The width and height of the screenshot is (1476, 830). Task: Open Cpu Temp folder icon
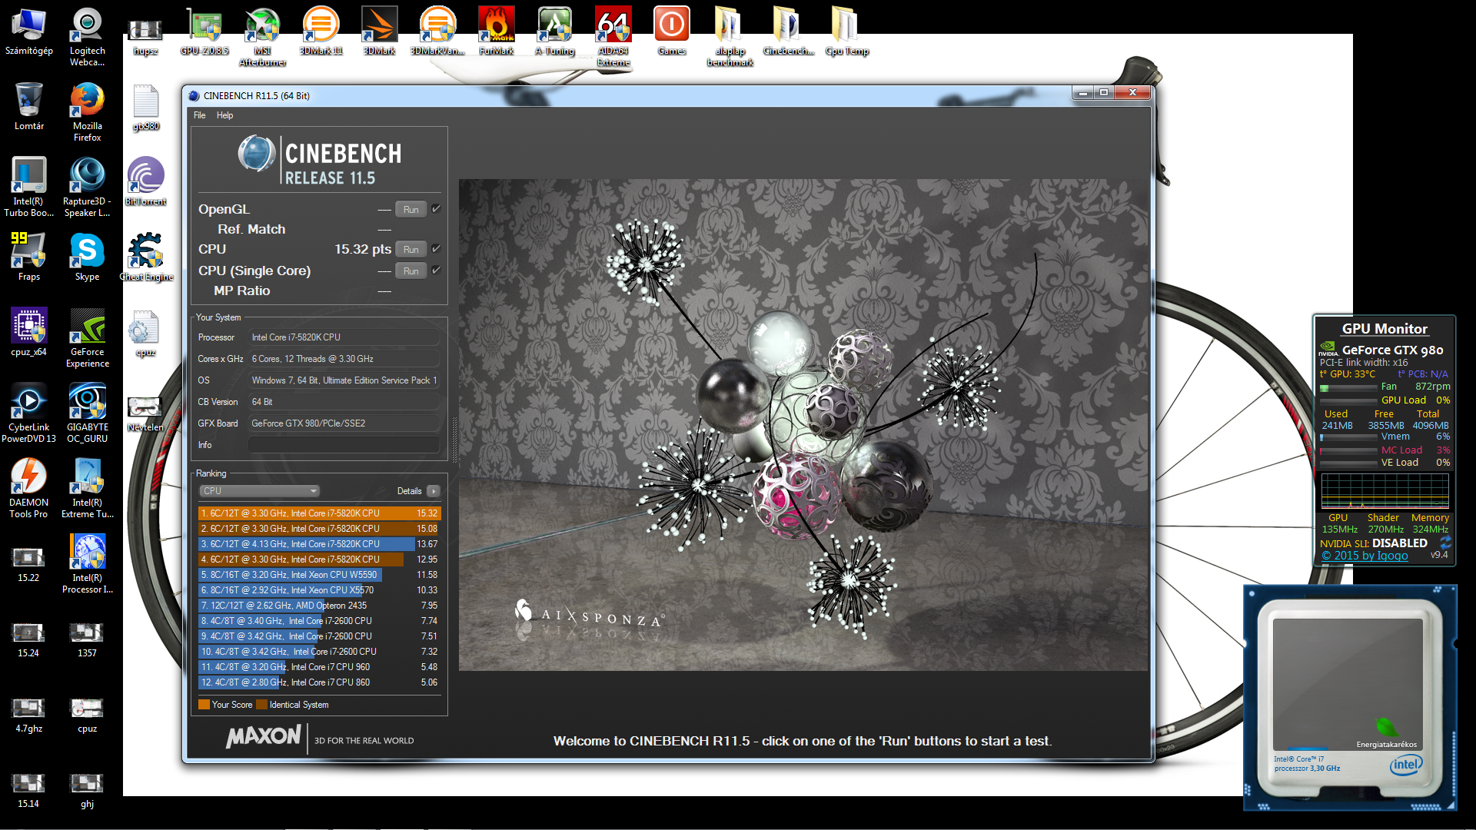pyautogui.click(x=846, y=32)
